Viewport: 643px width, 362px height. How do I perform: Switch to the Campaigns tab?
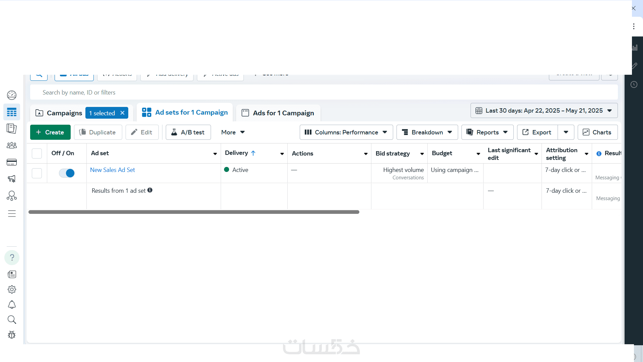59,113
